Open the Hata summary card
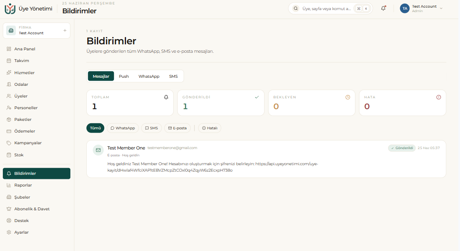This screenshot has width=460, height=251. coord(403,103)
